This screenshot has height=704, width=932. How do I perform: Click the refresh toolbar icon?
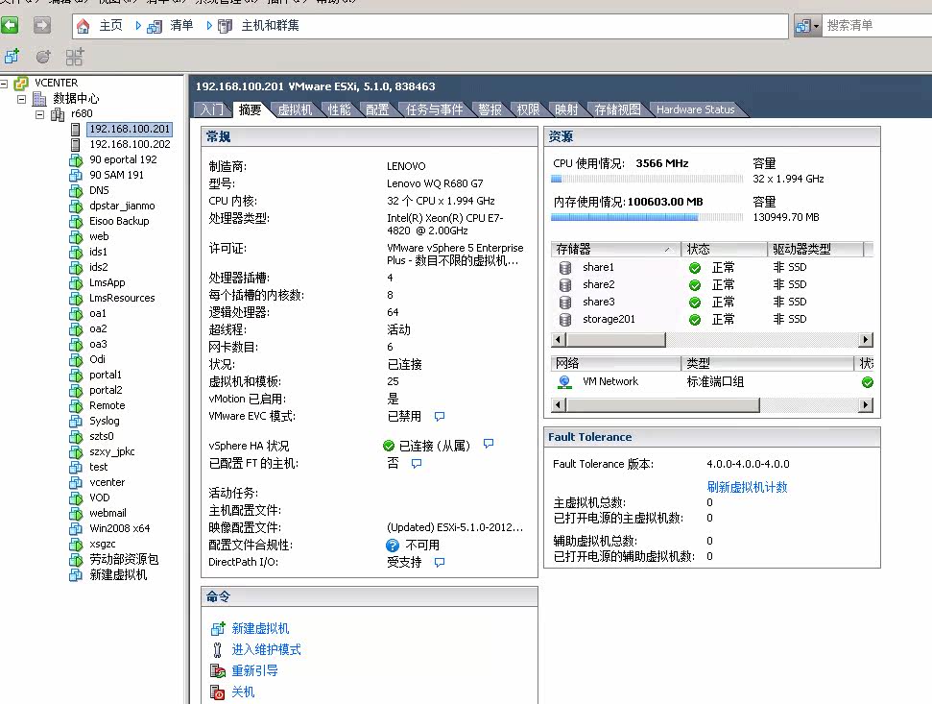(43, 57)
